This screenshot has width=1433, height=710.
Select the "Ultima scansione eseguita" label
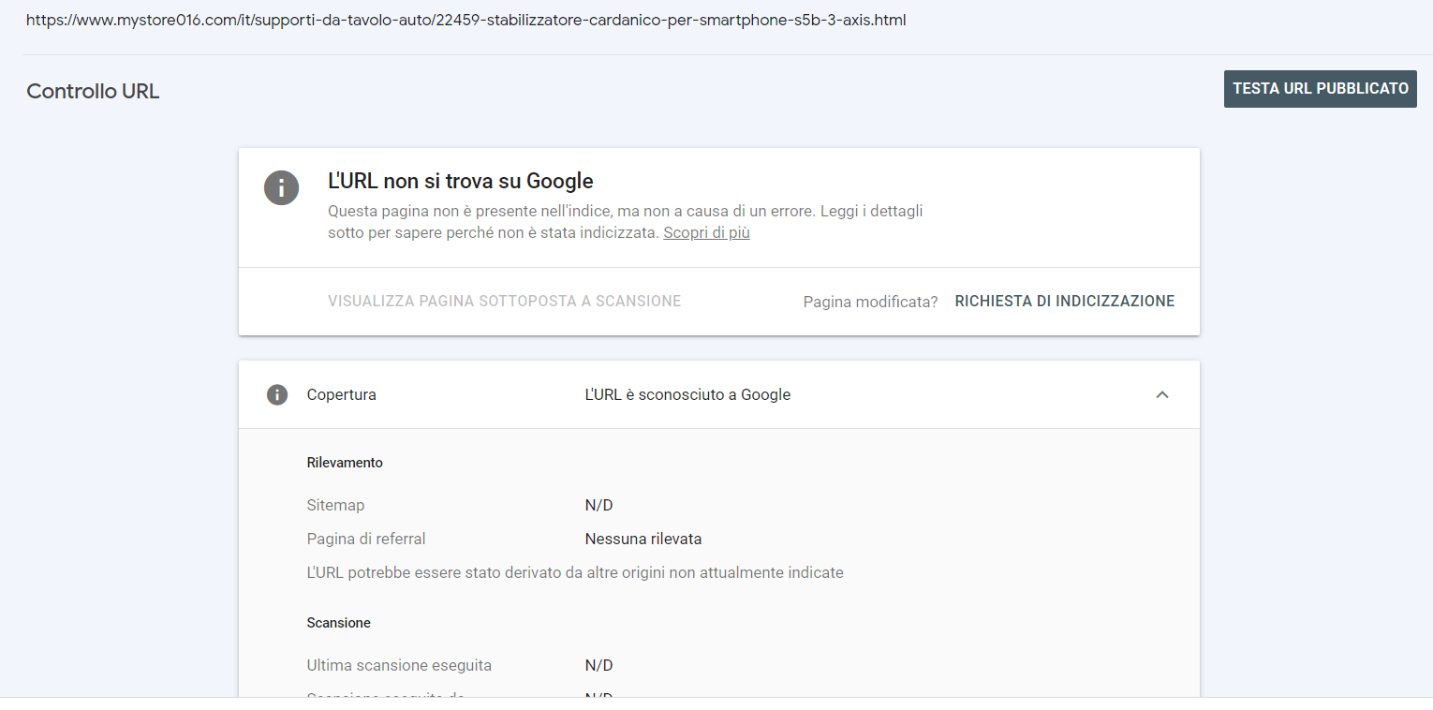coord(399,666)
